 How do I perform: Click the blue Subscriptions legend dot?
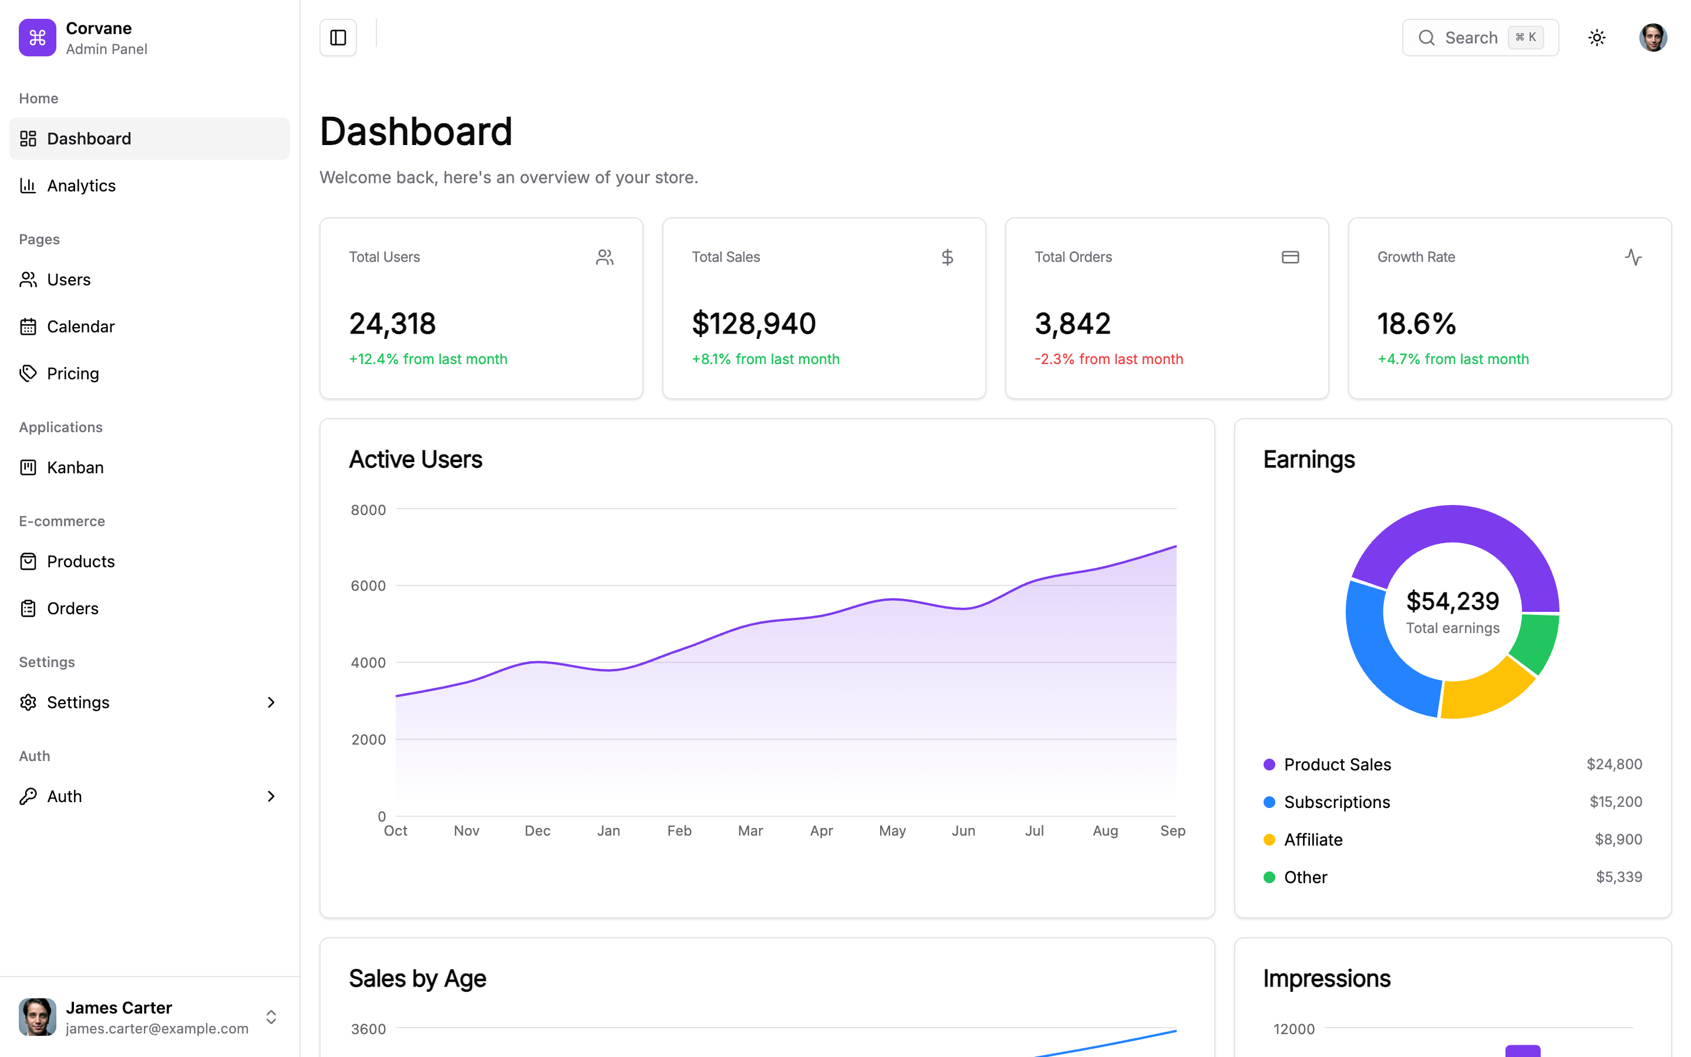tap(1269, 802)
